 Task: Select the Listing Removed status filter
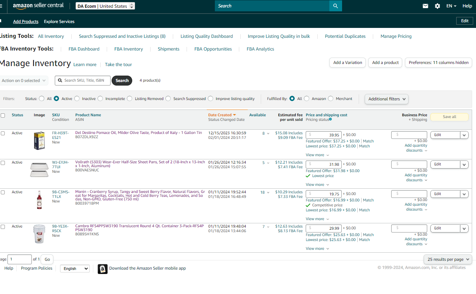click(130, 99)
